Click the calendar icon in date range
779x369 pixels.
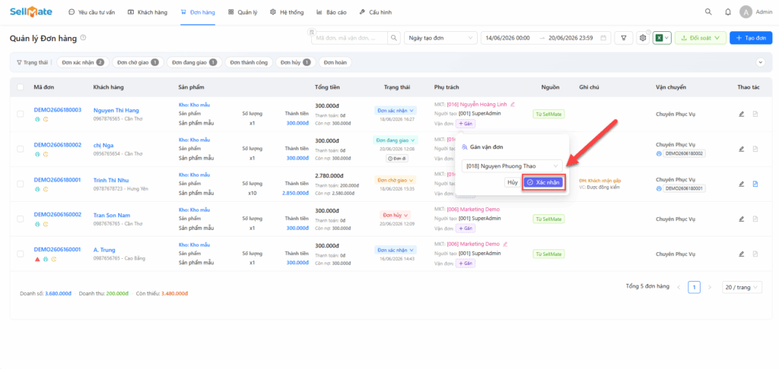[x=603, y=38]
